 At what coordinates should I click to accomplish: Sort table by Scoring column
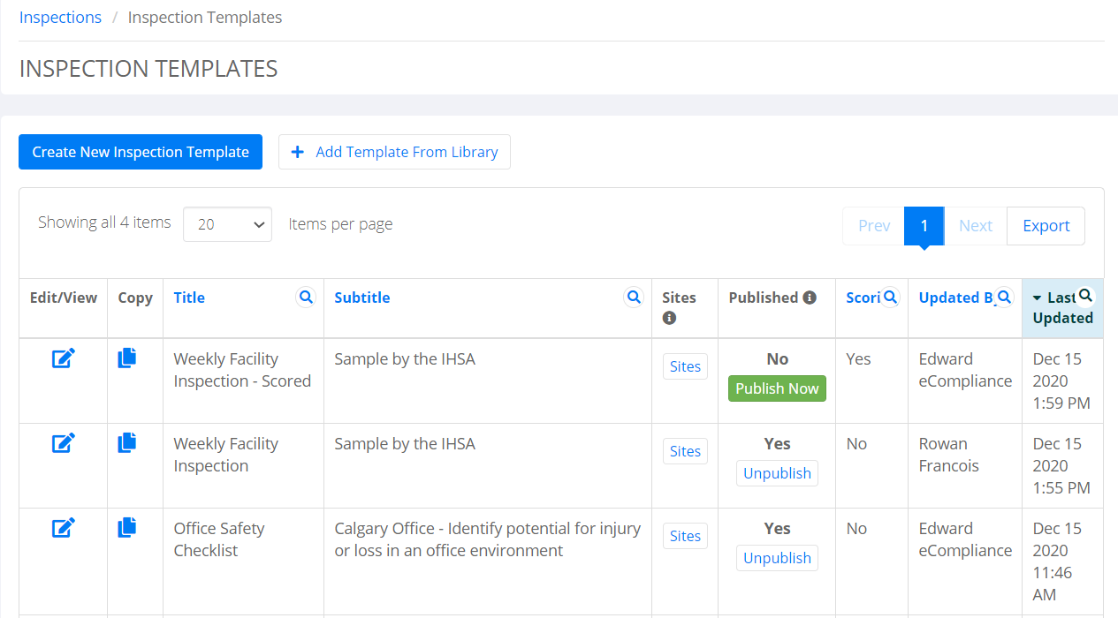coord(863,298)
